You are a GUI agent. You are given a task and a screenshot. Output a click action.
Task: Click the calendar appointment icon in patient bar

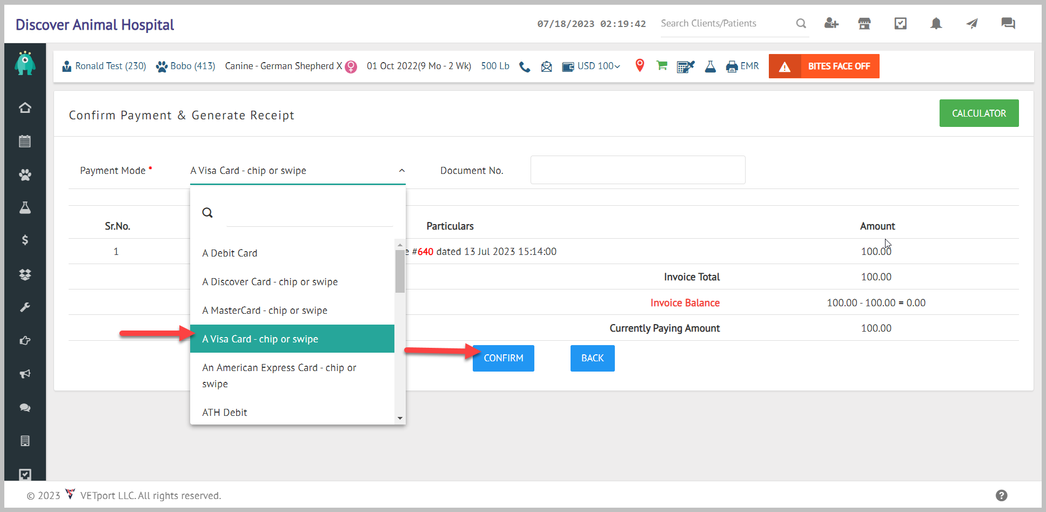685,66
